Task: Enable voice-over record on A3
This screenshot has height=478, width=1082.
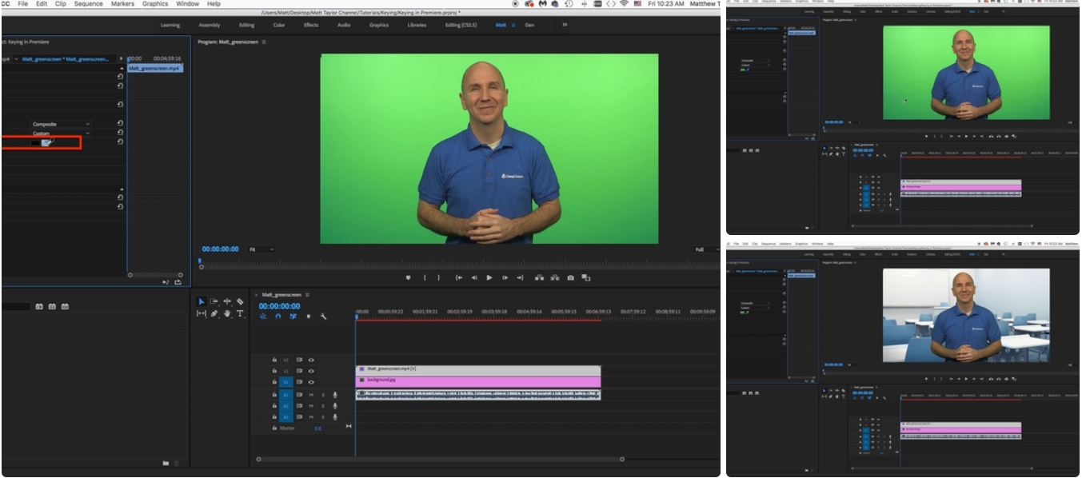Action: click(335, 417)
